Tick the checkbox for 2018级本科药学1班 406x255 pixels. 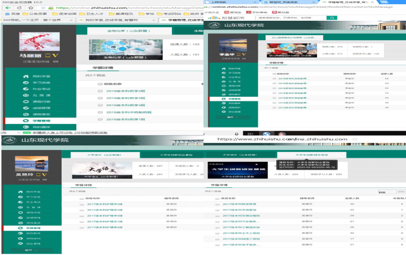(101, 119)
